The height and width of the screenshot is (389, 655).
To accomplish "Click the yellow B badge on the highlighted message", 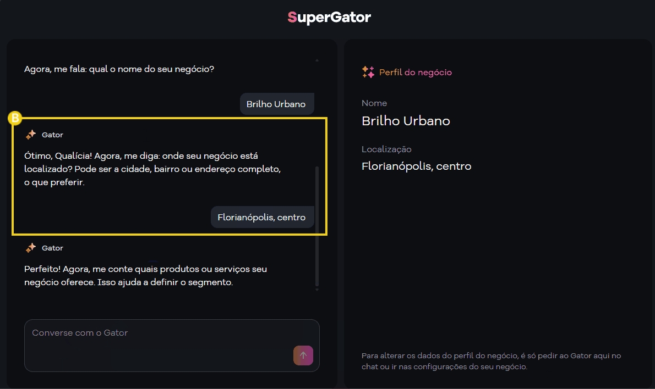I will 15,118.
